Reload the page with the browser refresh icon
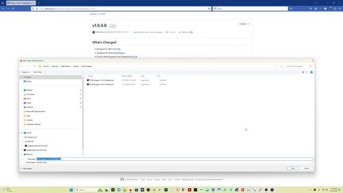The height and width of the screenshot is (193, 343). tap(13, 9)
